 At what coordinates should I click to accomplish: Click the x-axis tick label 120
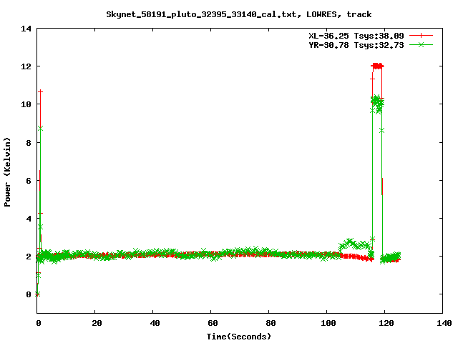coord(386,323)
